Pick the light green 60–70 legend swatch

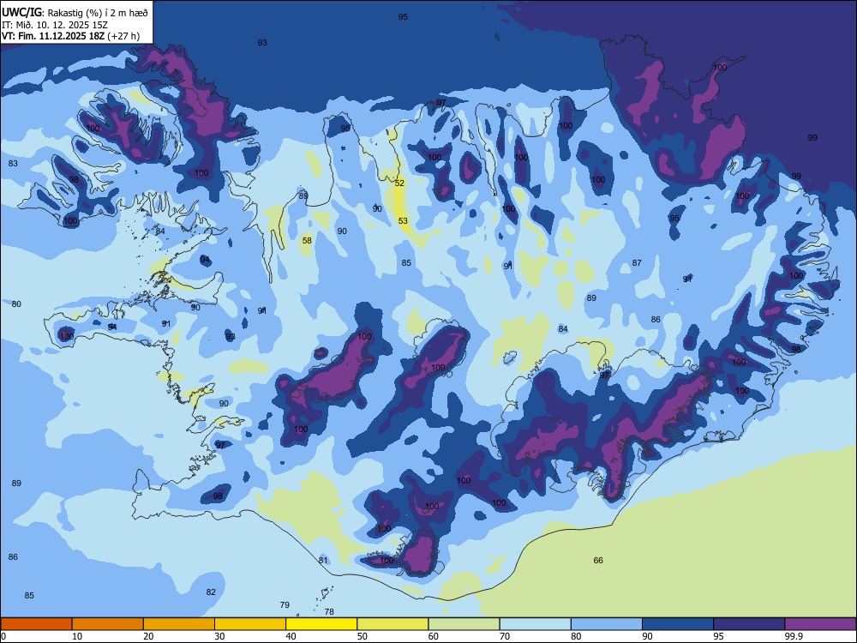click(x=464, y=624)
